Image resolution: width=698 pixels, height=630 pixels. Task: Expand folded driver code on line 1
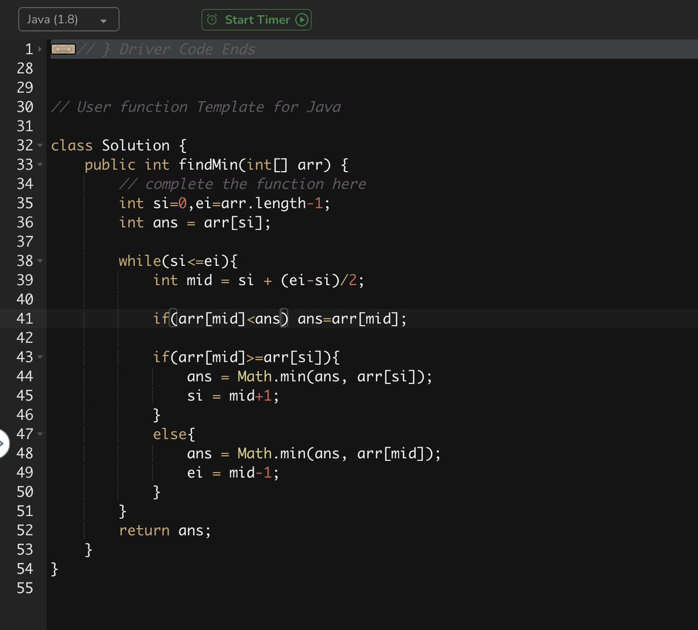[40, 49]
